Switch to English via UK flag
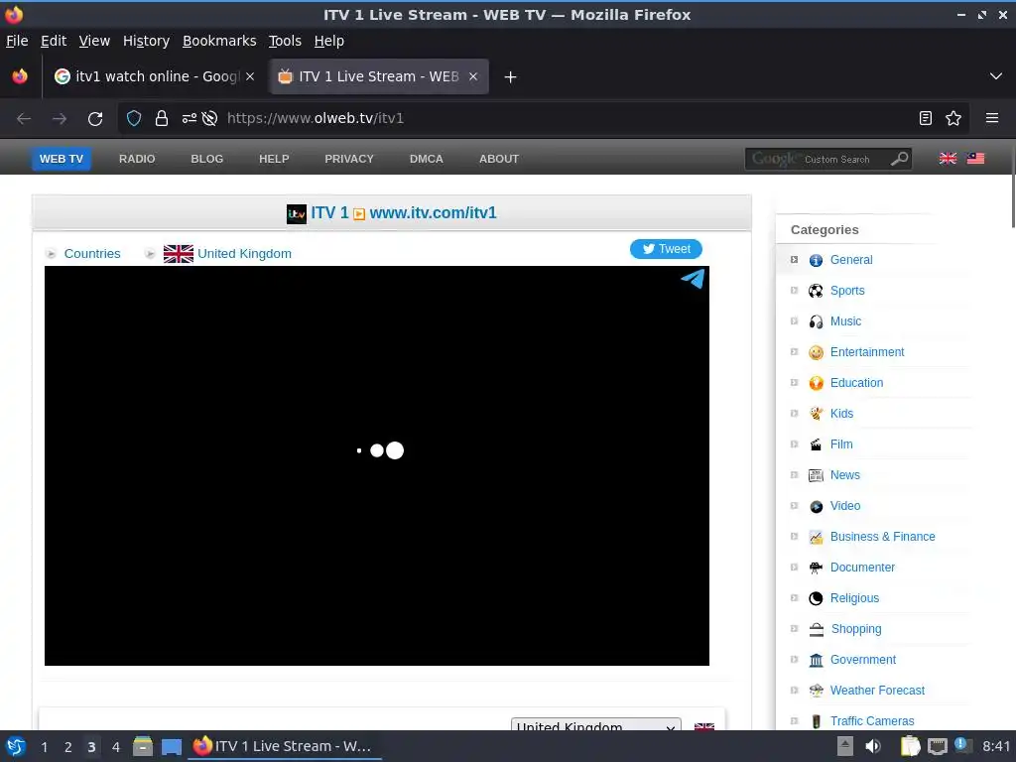 click(x=948, y=159)
